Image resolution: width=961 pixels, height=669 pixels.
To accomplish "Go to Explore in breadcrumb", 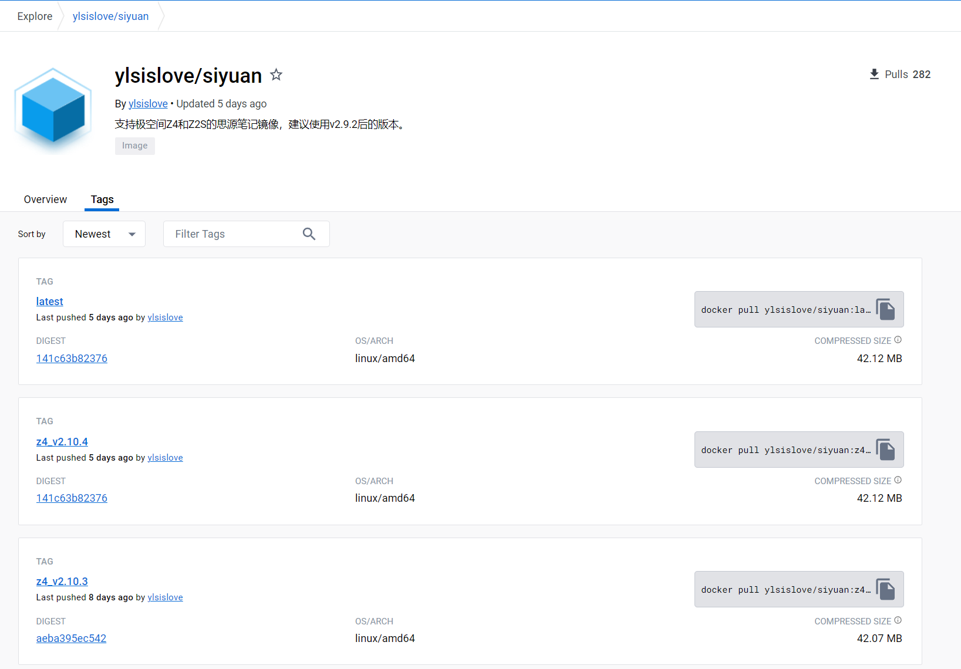I will [35, 16].
